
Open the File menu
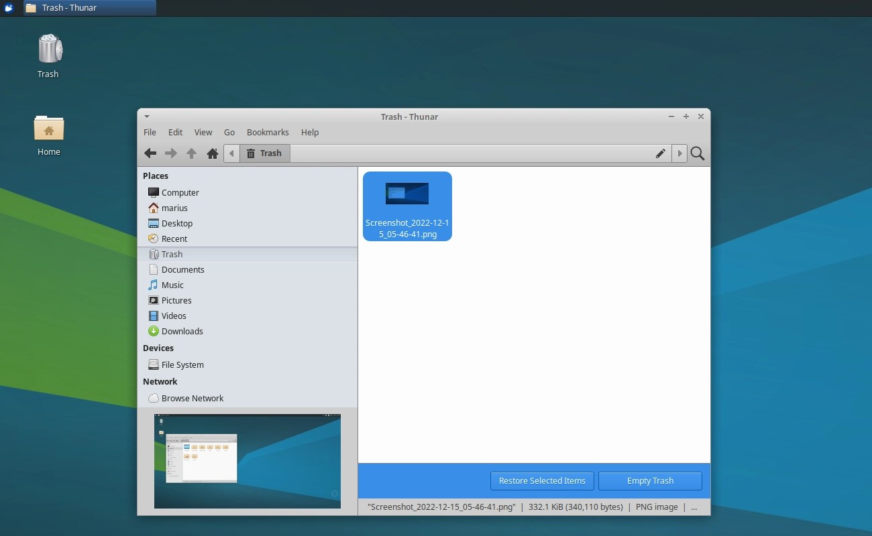click(150, 132)
